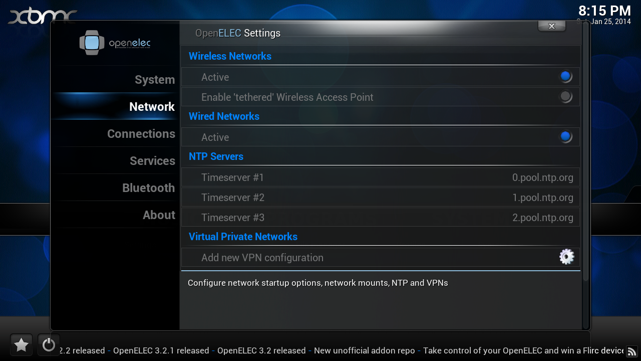Enable 'tethered' Wireless Access Point
The width and height of the screenshot is (641, 361).
pos(565,96)
